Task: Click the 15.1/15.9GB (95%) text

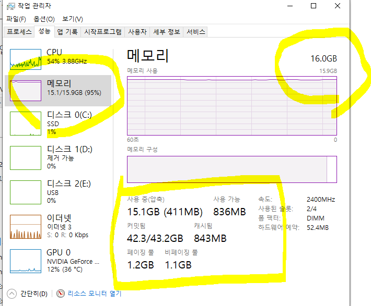Action: [x=74, y=93]
